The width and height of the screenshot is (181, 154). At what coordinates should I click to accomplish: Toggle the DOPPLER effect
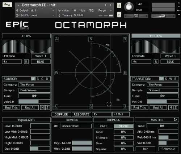61,114
